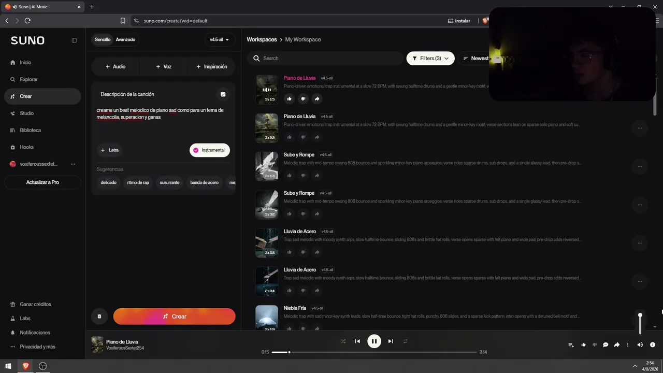Open the Newest sort dropdown

point(475,58)
